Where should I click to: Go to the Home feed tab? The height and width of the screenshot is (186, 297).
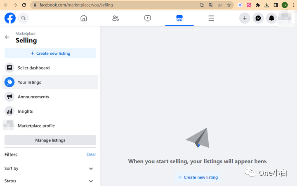point(84,18)
